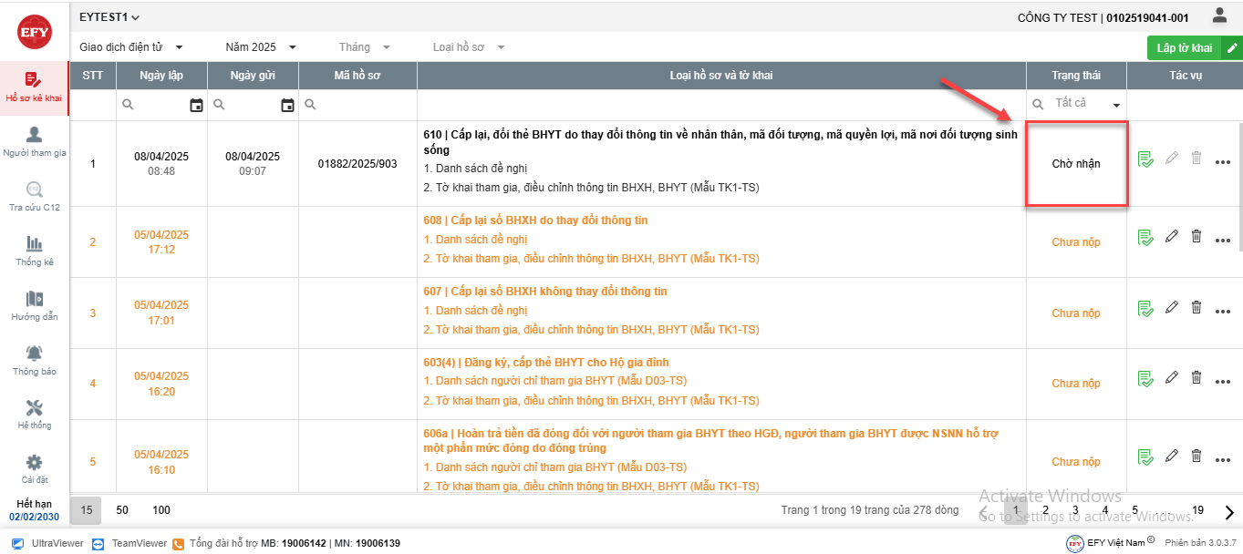Viewport: 1243px width, 554px height.
Task: Go to page 2 of results
Action: click(x=1045, y=511)
